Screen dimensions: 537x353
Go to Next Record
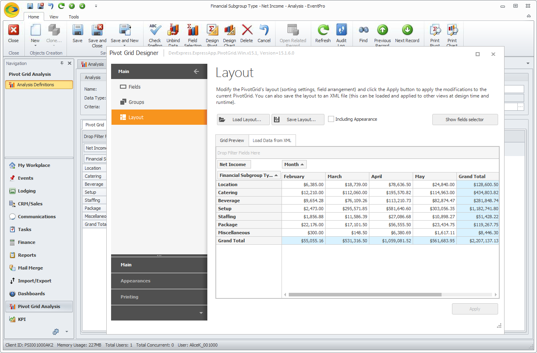tap(407, 30)
